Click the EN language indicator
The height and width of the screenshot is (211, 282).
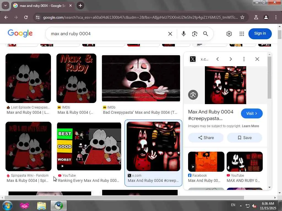coord(233,205)
